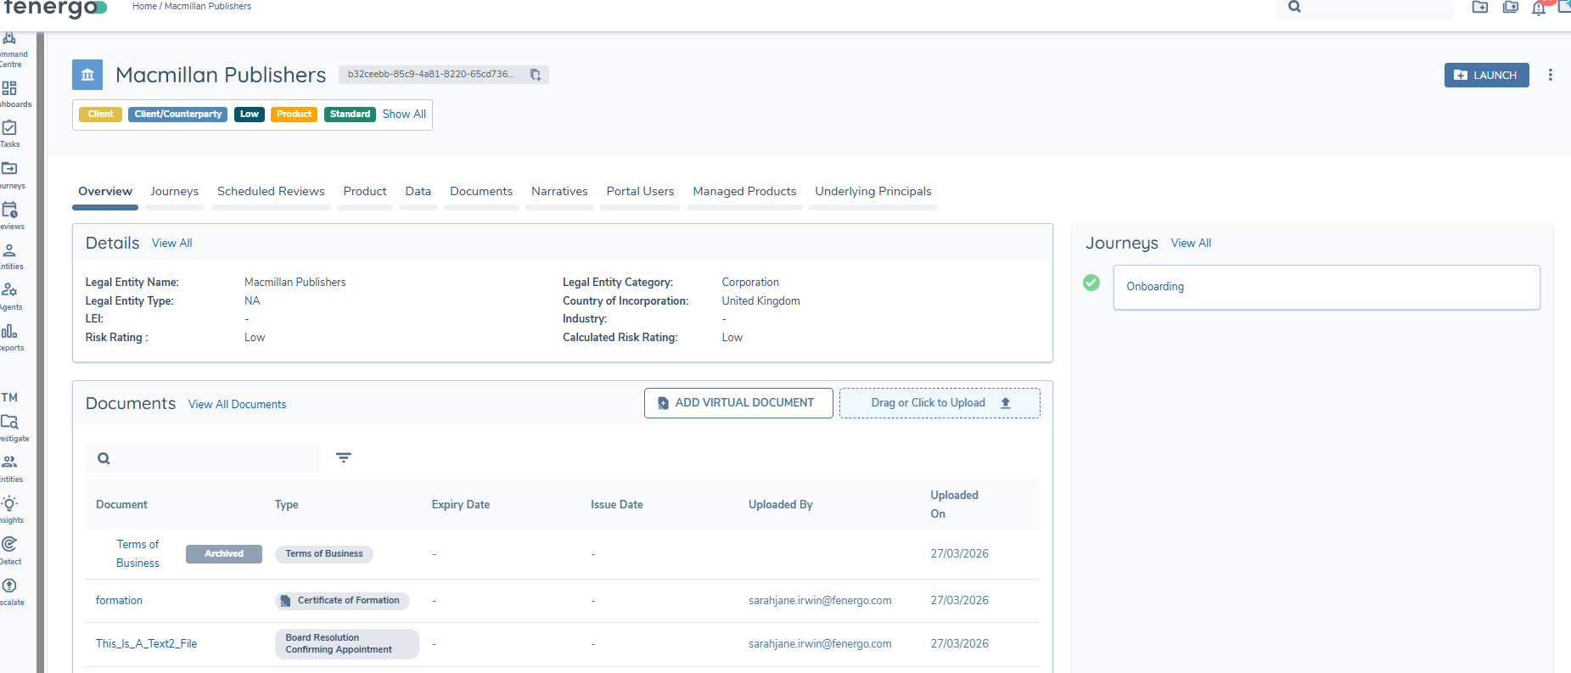Open Agents in the sidebar

[10, 296]
